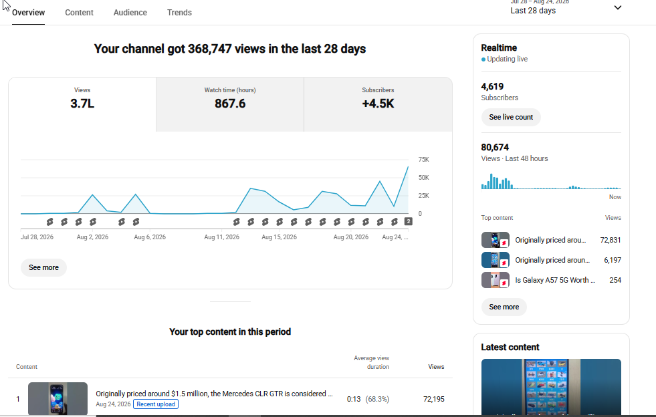Select the Subscribers +4.5K metric card

click(x=378, y=104)
